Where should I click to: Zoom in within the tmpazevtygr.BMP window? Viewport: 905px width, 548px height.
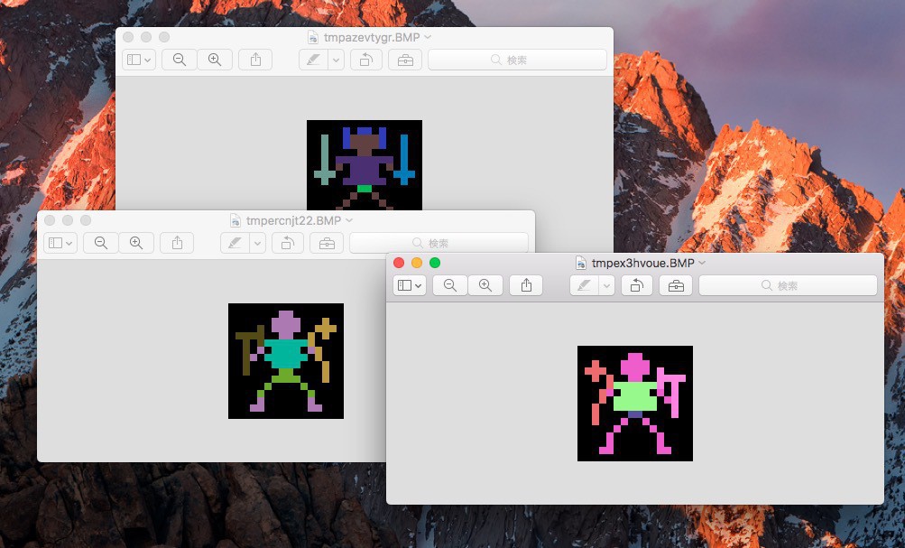point(215,60)
